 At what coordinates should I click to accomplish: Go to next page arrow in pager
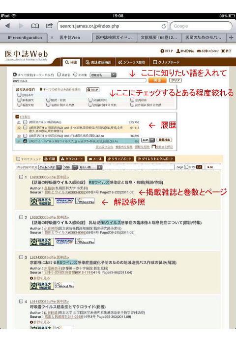pyautogui.click(x=208, y=167)
